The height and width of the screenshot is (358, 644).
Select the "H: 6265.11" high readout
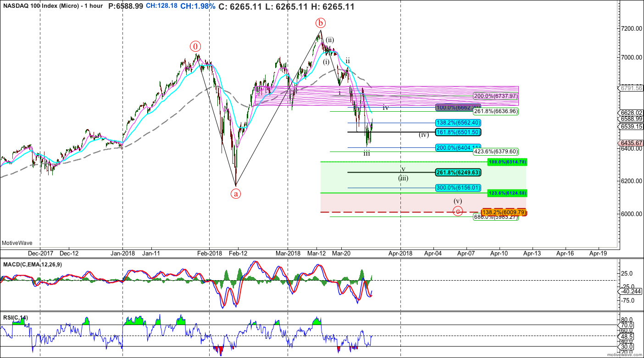coord(333,7)
